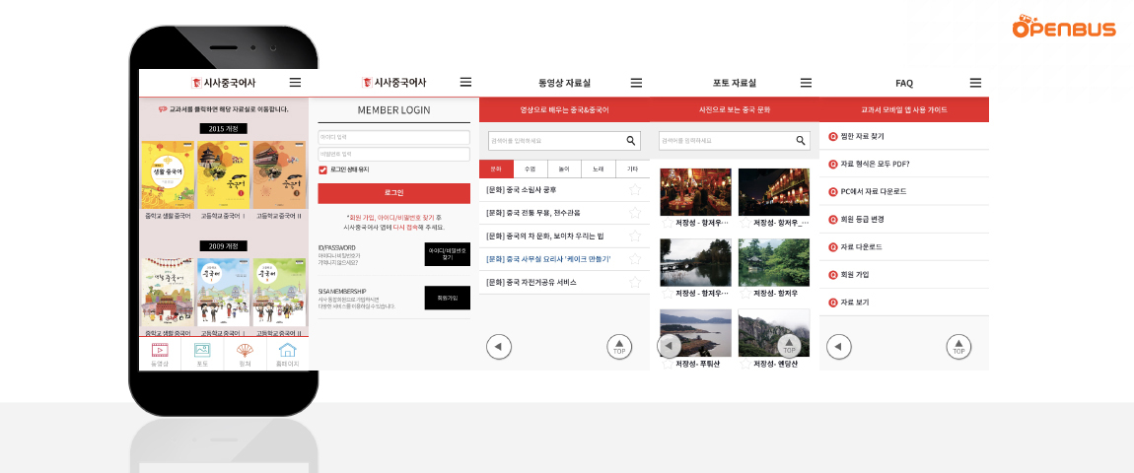Click the black 아이디/비밀번호 찾기 button
The height and width of the screenshot is (473, 1134).
click(x=447, y=254)
